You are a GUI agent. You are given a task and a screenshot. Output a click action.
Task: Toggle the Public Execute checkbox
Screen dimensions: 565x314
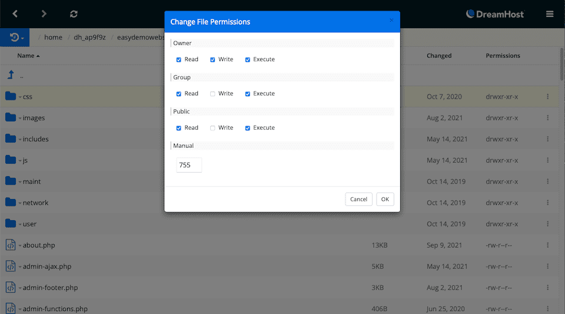pyautogui.click(x=248, y=128)
